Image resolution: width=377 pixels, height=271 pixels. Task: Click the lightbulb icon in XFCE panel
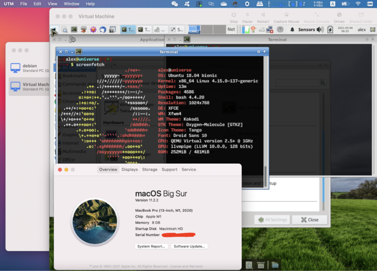[253, 30]
